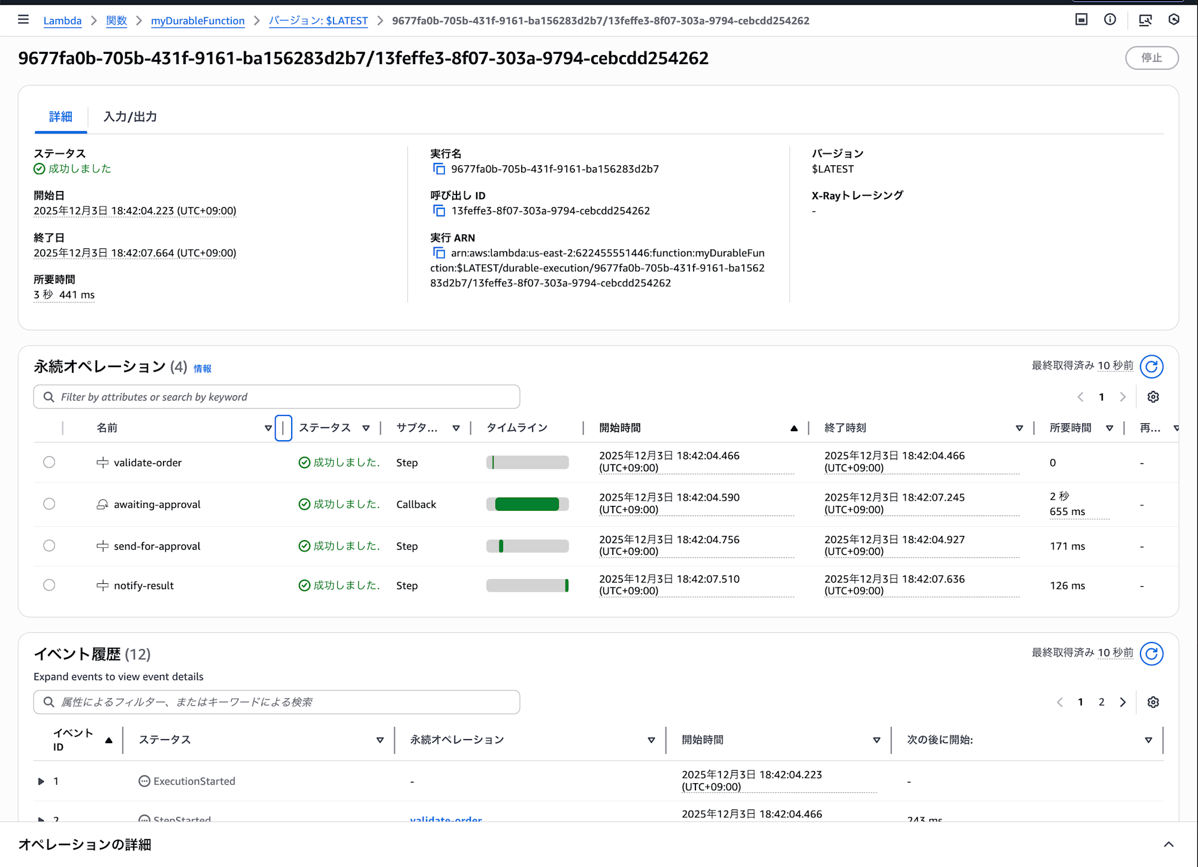The image size is (1198, 867).
Task: Select the awaiting-approval operation radio button
Action: pos(49,504)
